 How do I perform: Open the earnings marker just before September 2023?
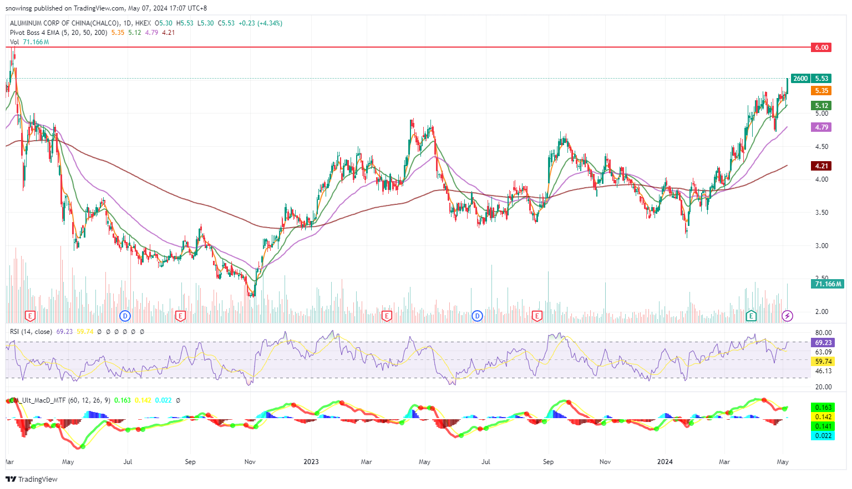coord(537,316)
